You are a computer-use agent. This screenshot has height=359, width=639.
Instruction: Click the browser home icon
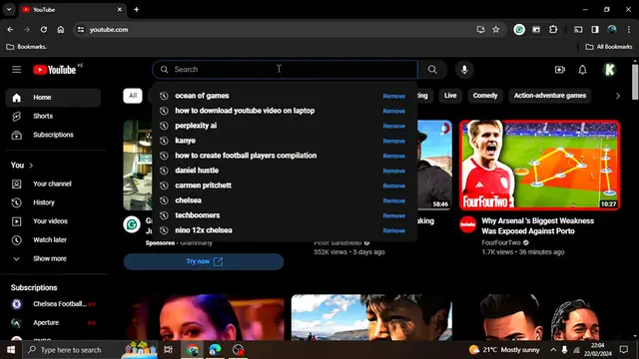point(60,30)
